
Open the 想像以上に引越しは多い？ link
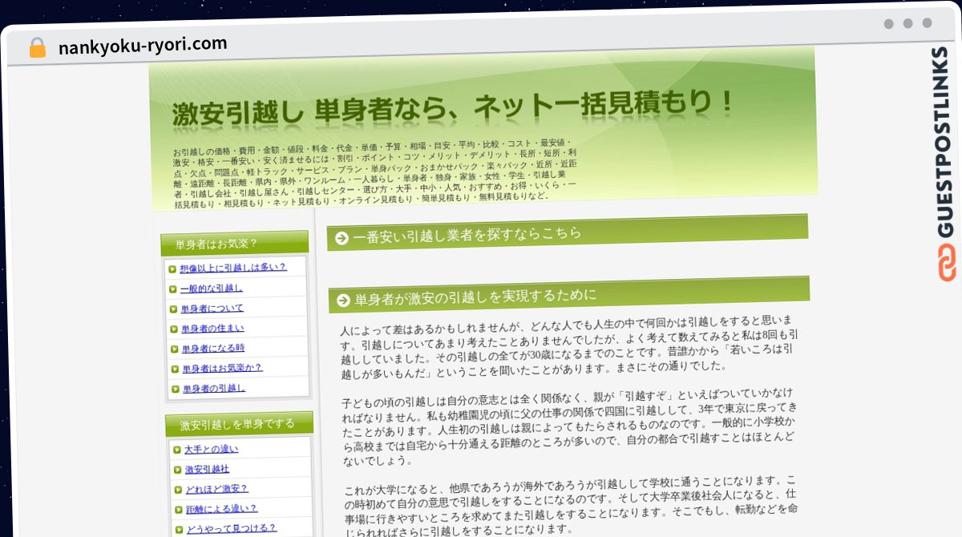233,267
